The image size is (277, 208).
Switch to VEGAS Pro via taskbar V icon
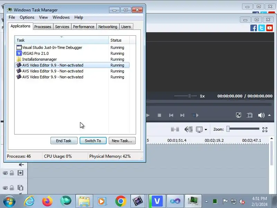pos(157,201)
